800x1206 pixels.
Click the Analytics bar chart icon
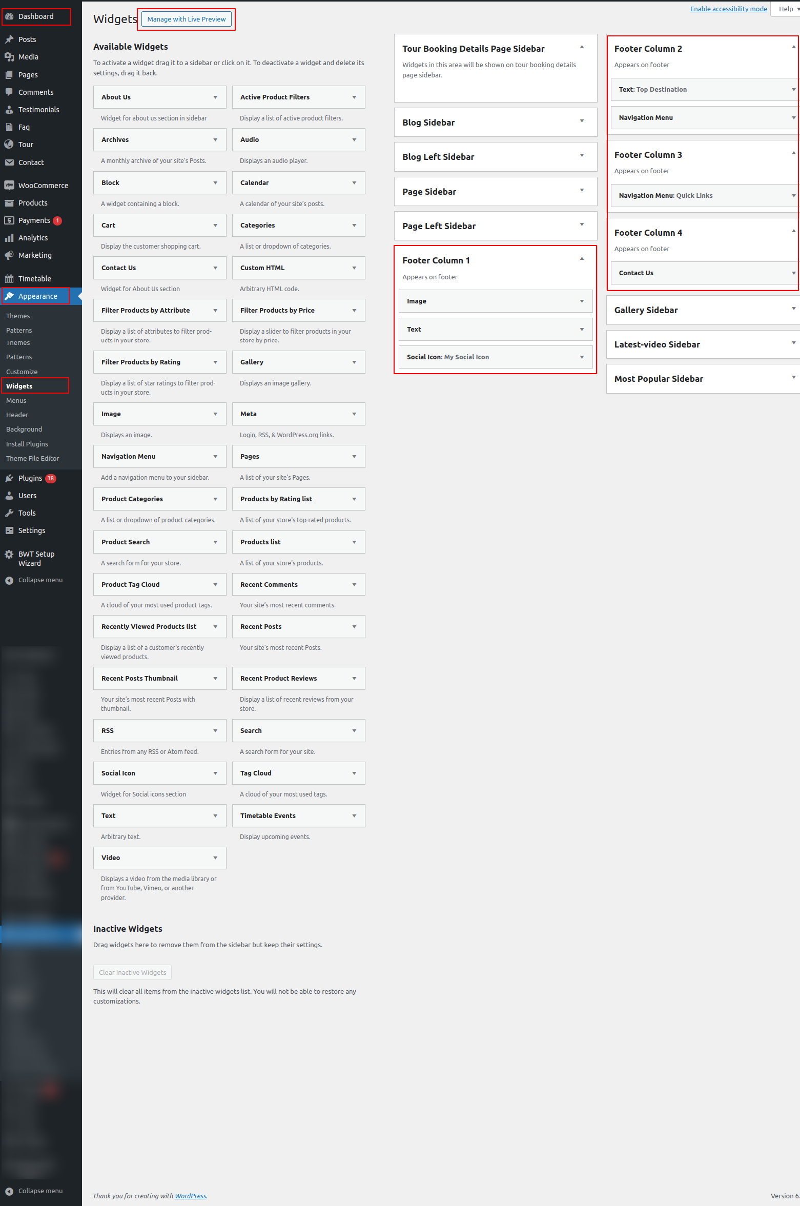coord(9,238)
